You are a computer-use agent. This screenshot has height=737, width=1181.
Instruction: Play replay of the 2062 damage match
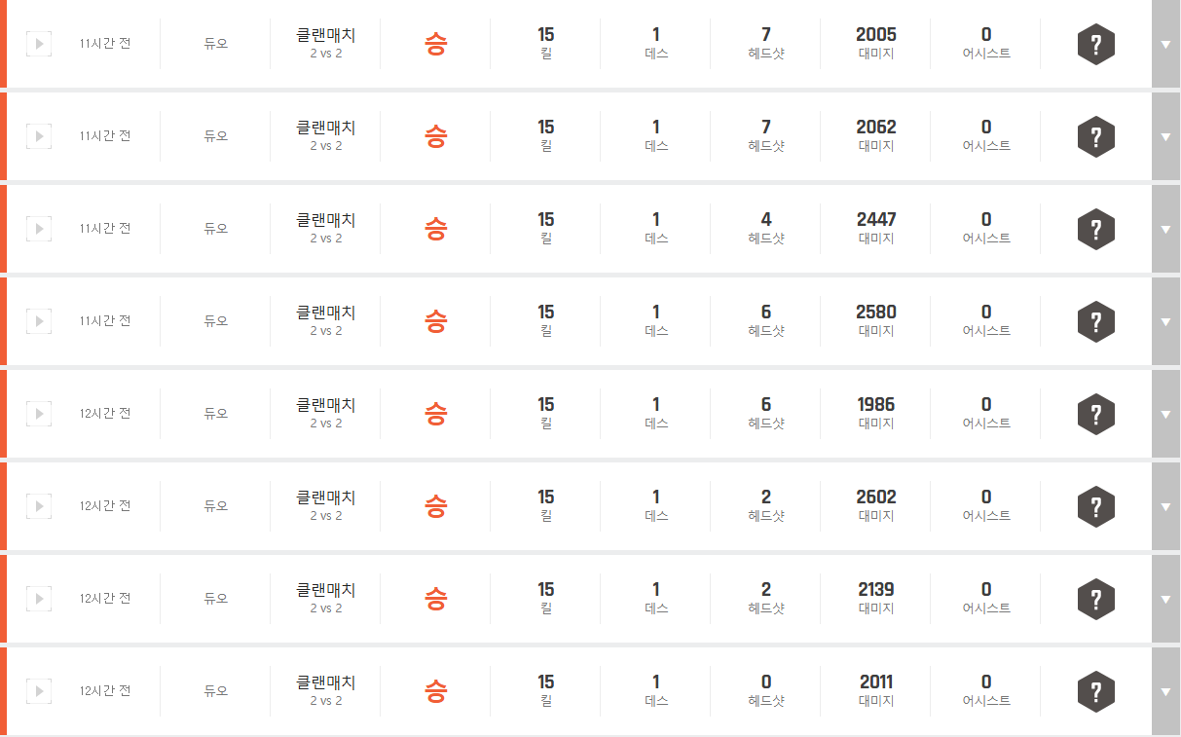tap(39, 136)
